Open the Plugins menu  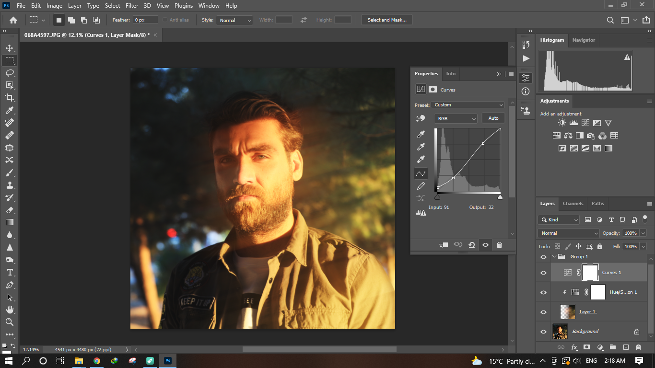tap(183, 6)
